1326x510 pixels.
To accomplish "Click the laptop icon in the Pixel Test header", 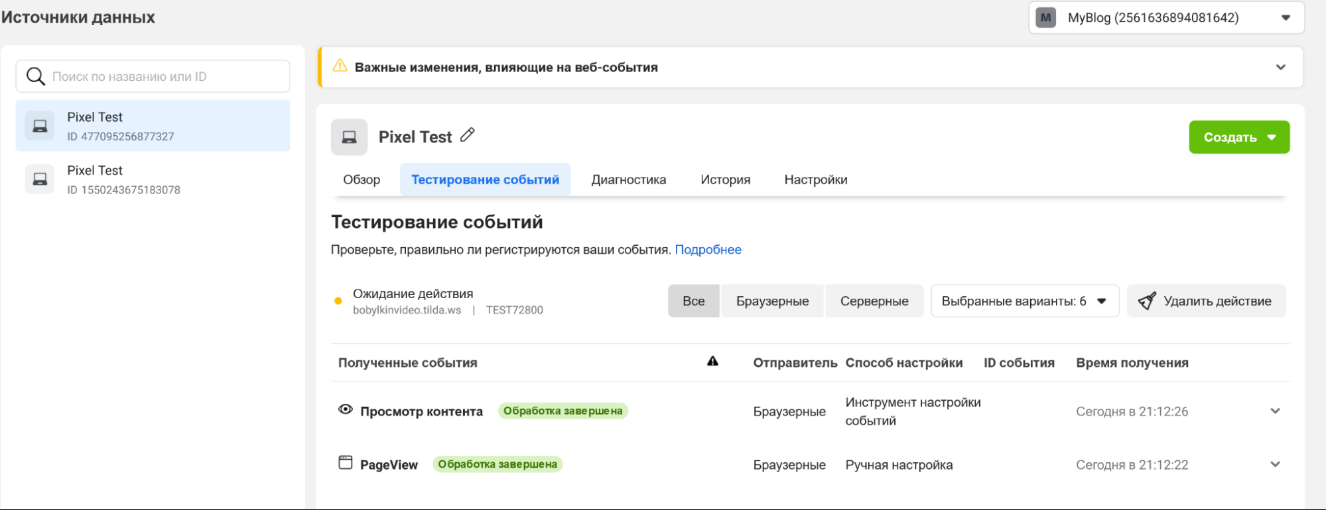I will pyautogui.click(x=349, y=137).
